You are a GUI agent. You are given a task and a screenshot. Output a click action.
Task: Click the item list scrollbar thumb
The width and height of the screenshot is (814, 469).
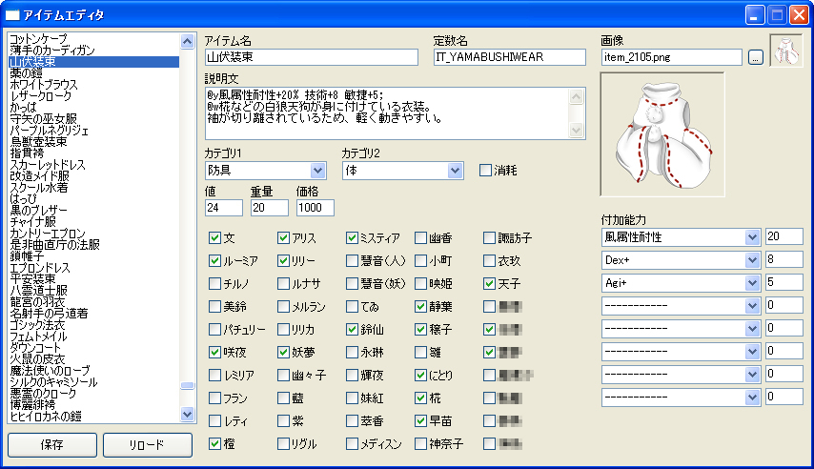pos(187,386)
